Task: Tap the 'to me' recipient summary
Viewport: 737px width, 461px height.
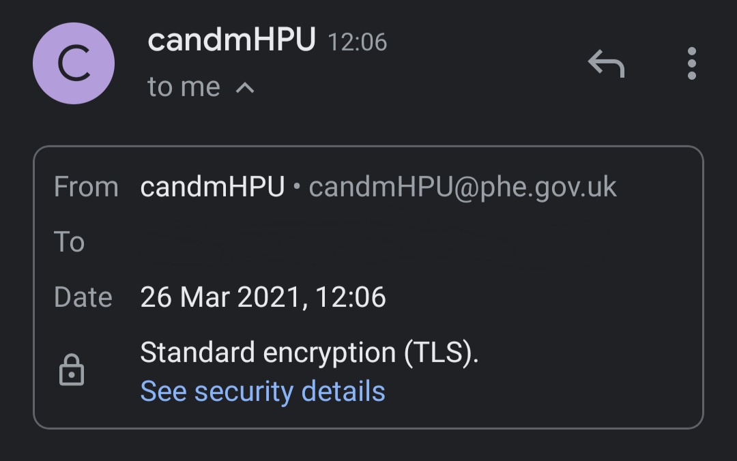Action: pyautogui.click(x=184, y=87)
